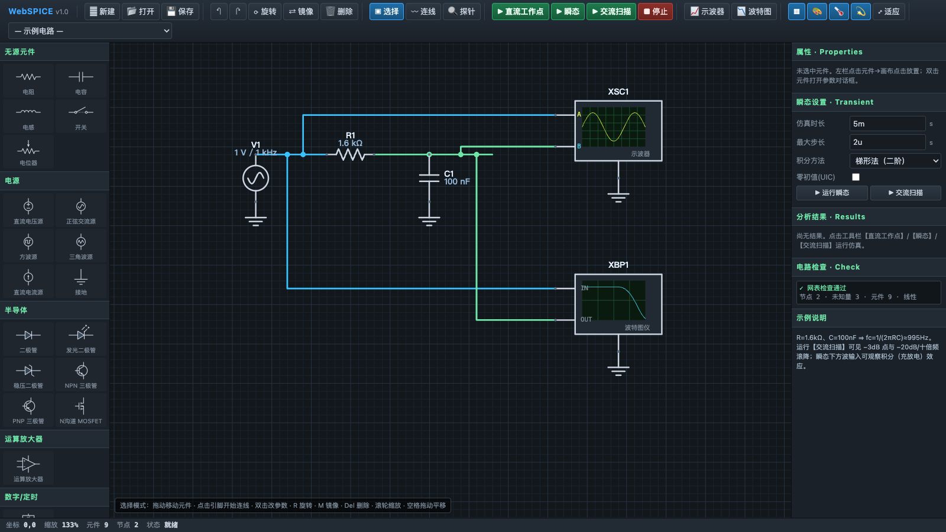The image size is (946, 532).
Task: Open the 波特图 Bode plot window
Action: click(754, 11)
